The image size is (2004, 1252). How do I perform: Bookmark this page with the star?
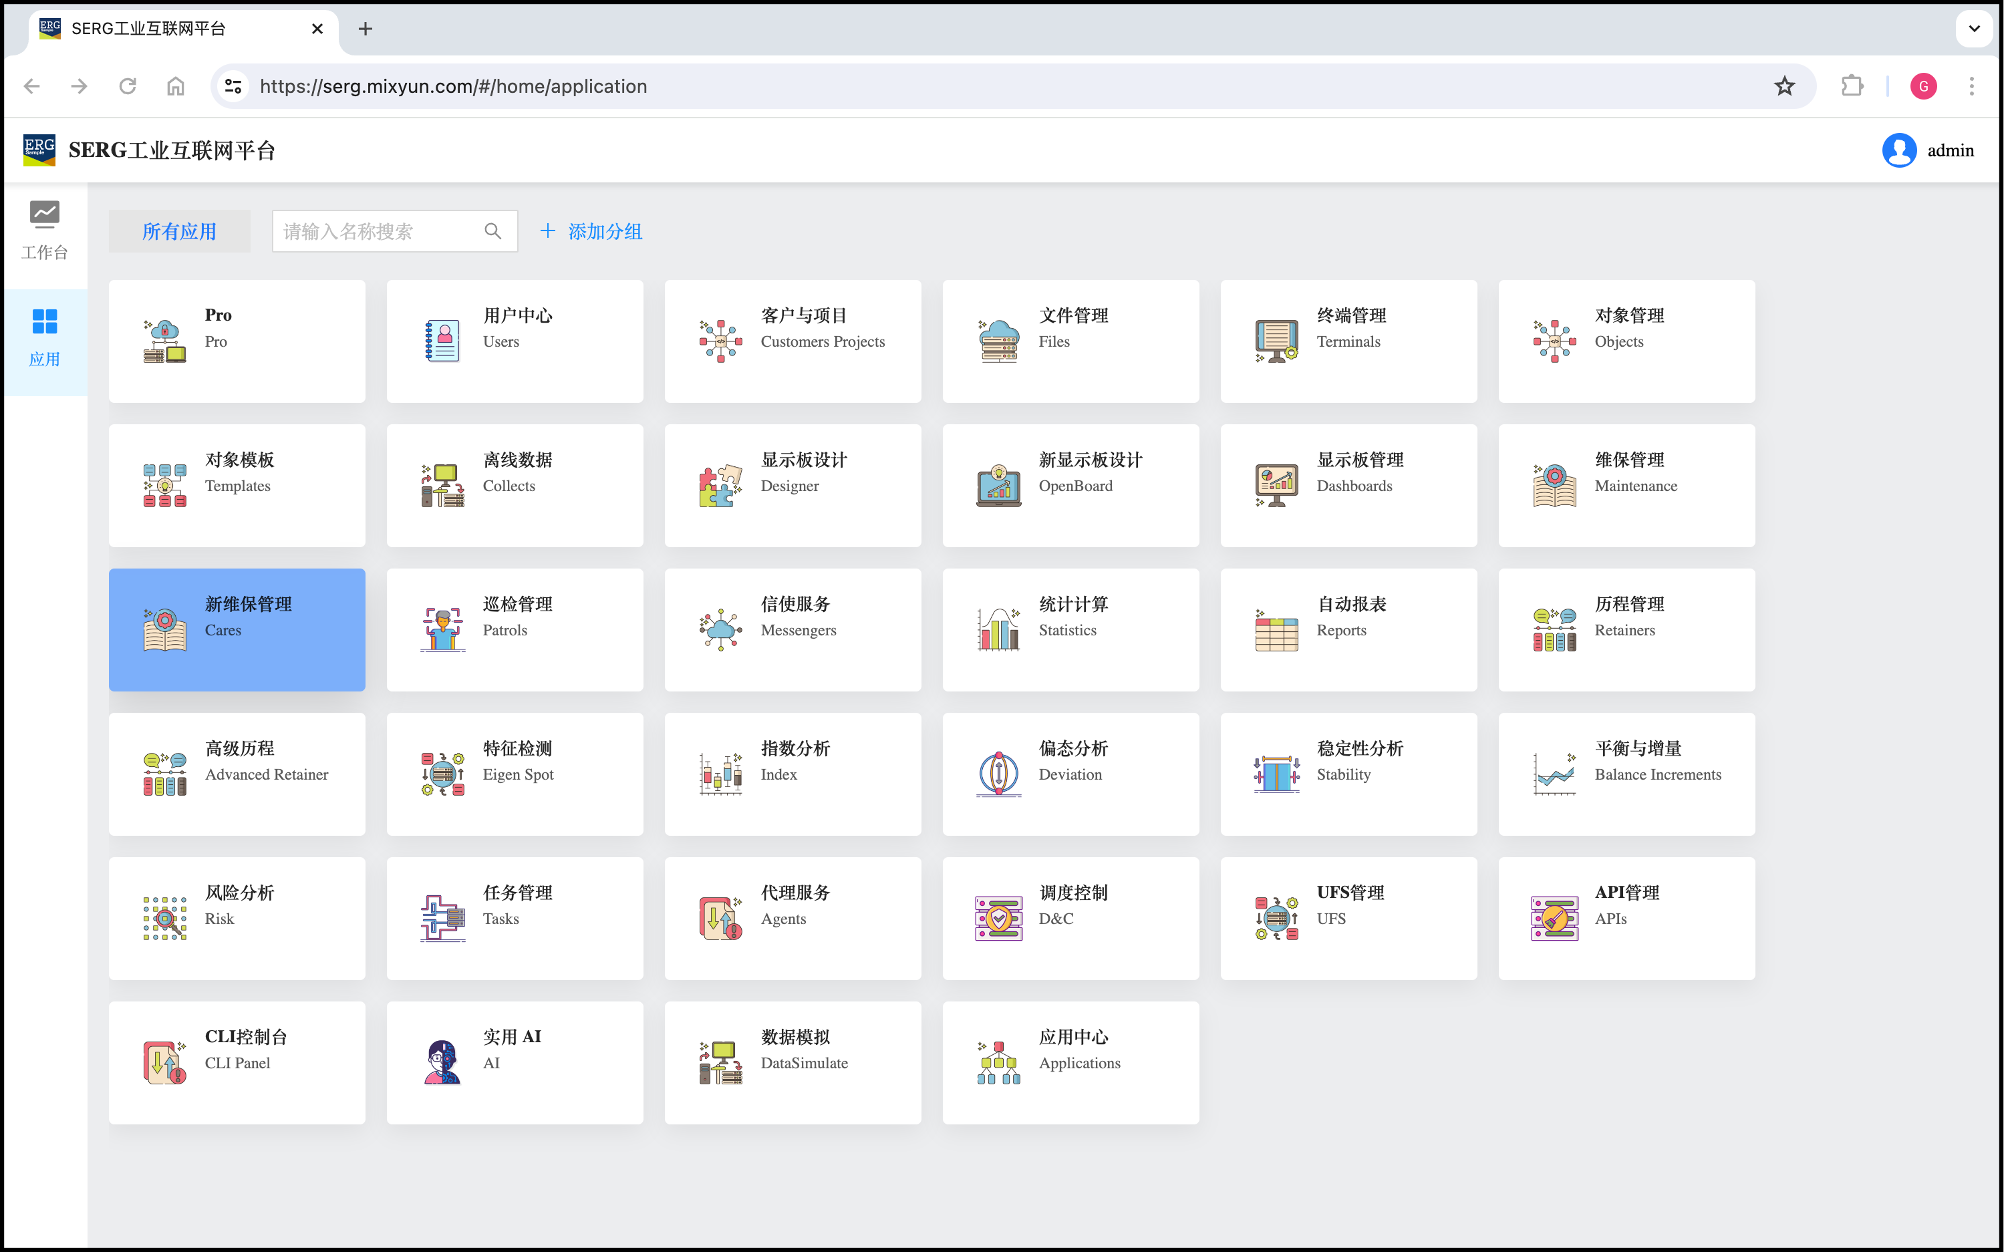(x=1783, y=86)
